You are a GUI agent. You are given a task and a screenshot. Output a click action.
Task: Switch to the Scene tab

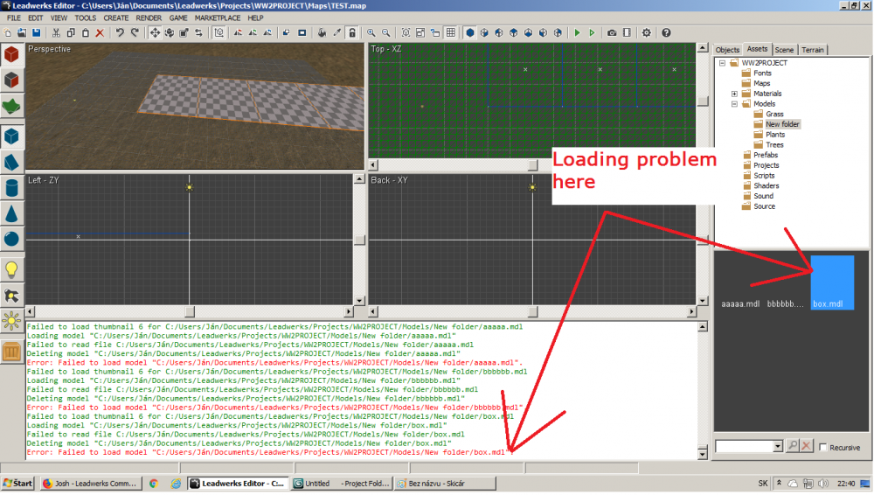click(784, 50)
